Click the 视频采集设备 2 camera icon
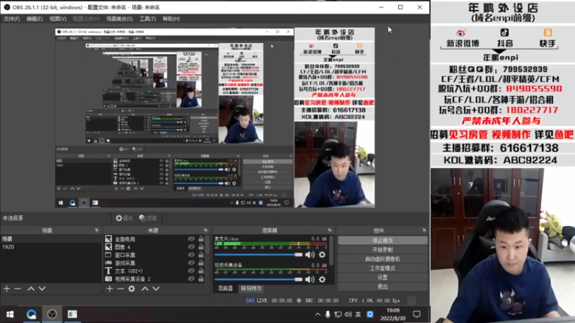Screen dimensions: 575x323 (109, 278)
